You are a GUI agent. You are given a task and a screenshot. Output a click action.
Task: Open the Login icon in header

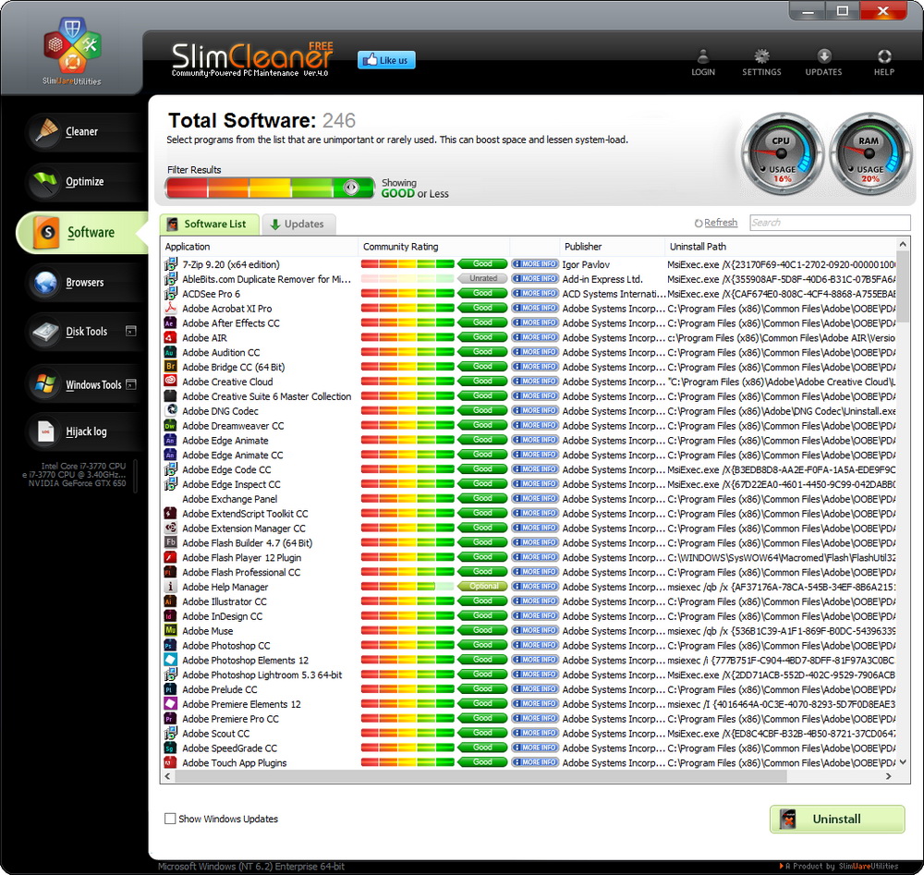coord(702,63)
